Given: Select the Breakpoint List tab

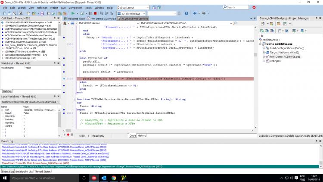Looking at the screenshot, I should click(x=24, y=172).
